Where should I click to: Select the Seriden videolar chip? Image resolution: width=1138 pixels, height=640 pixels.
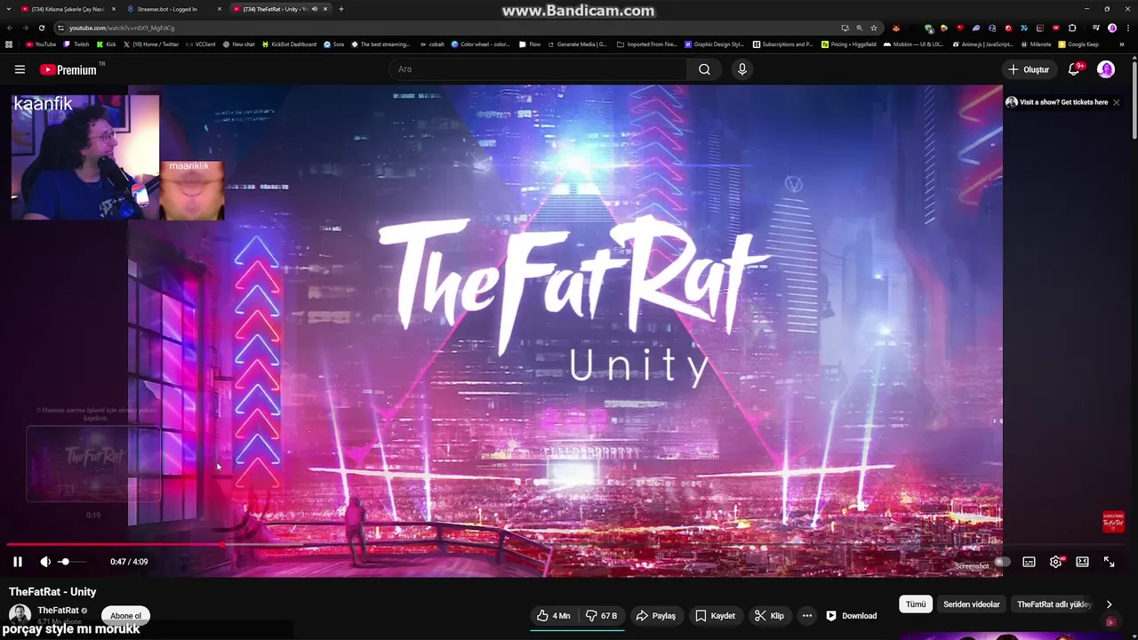(972, 604)
